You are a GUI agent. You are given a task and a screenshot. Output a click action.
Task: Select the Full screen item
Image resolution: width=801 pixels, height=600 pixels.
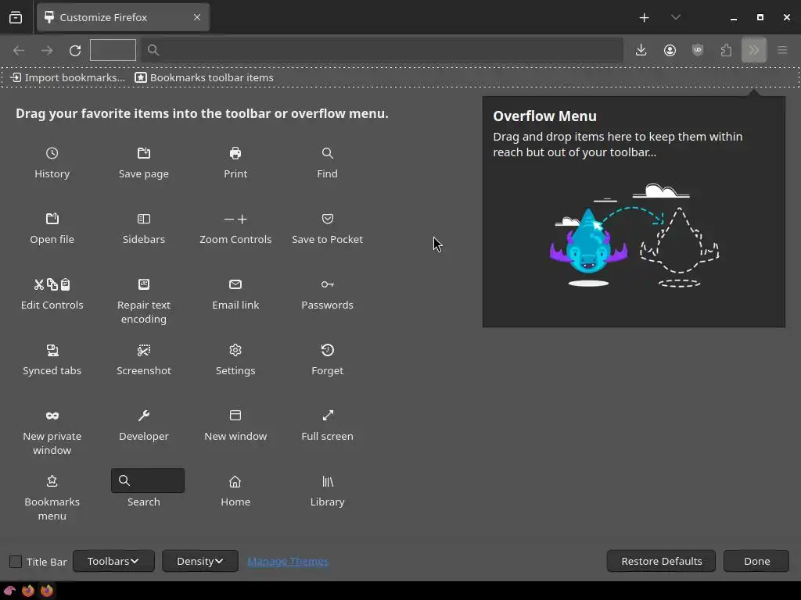tap(327, 426)
